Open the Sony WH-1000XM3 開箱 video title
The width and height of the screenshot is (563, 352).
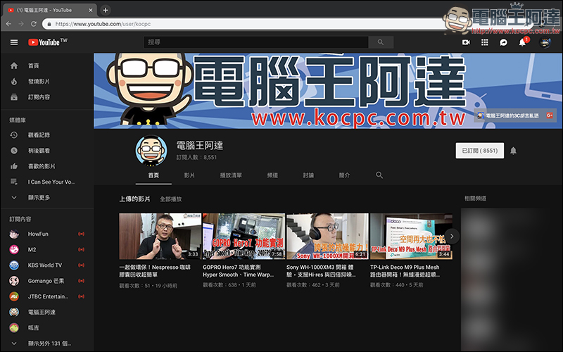pyautogui.click(x=321, y=271)
